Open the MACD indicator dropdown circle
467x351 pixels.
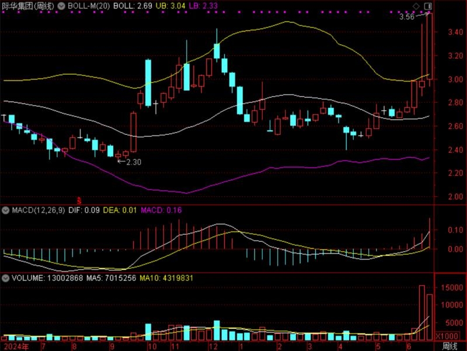[x=5, y=210]
